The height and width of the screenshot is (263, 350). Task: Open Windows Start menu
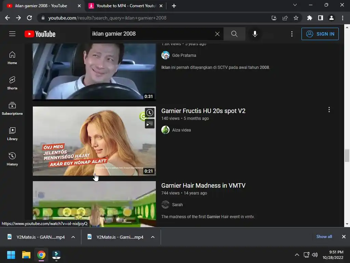[11, 255]
